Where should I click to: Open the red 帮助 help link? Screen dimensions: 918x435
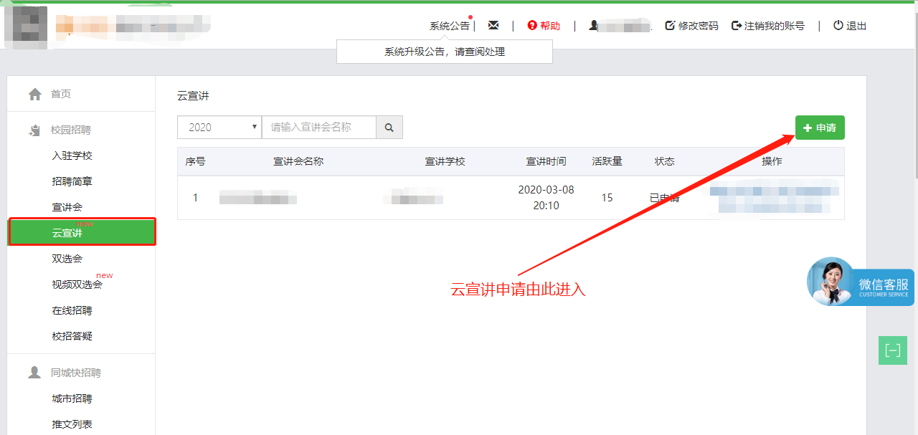(544, 26)
